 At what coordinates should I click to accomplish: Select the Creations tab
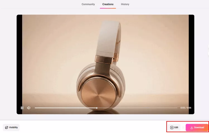(108, 4)
